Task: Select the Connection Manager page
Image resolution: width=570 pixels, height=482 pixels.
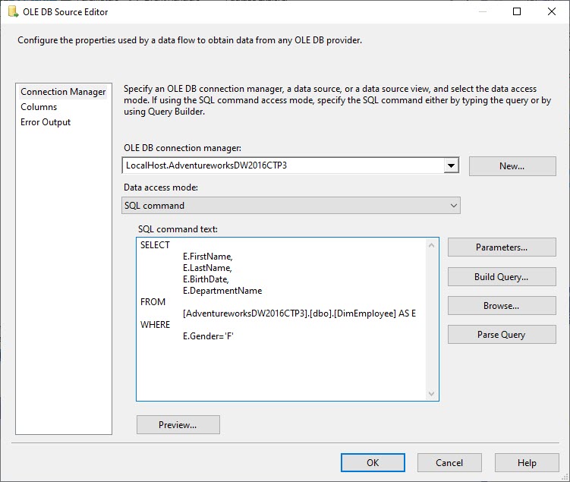Action: click(x=63, y=92)
